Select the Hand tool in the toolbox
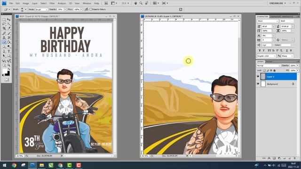Image resolution: width=301 pixels, height=169 pixels. coord(4,65)
